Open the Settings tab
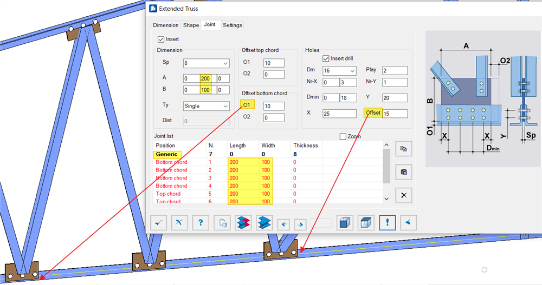Viewport: 542px width, 285px height. [x=233, y=25]
